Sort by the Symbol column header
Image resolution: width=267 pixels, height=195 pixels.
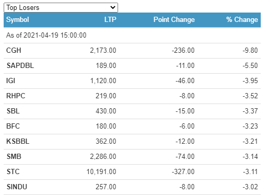[x=18, y=19]
